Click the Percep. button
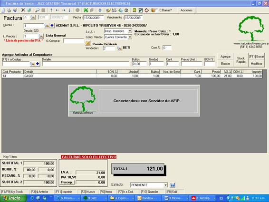The height and width of the screenshot is (202, 269). [x=67, y=182]
